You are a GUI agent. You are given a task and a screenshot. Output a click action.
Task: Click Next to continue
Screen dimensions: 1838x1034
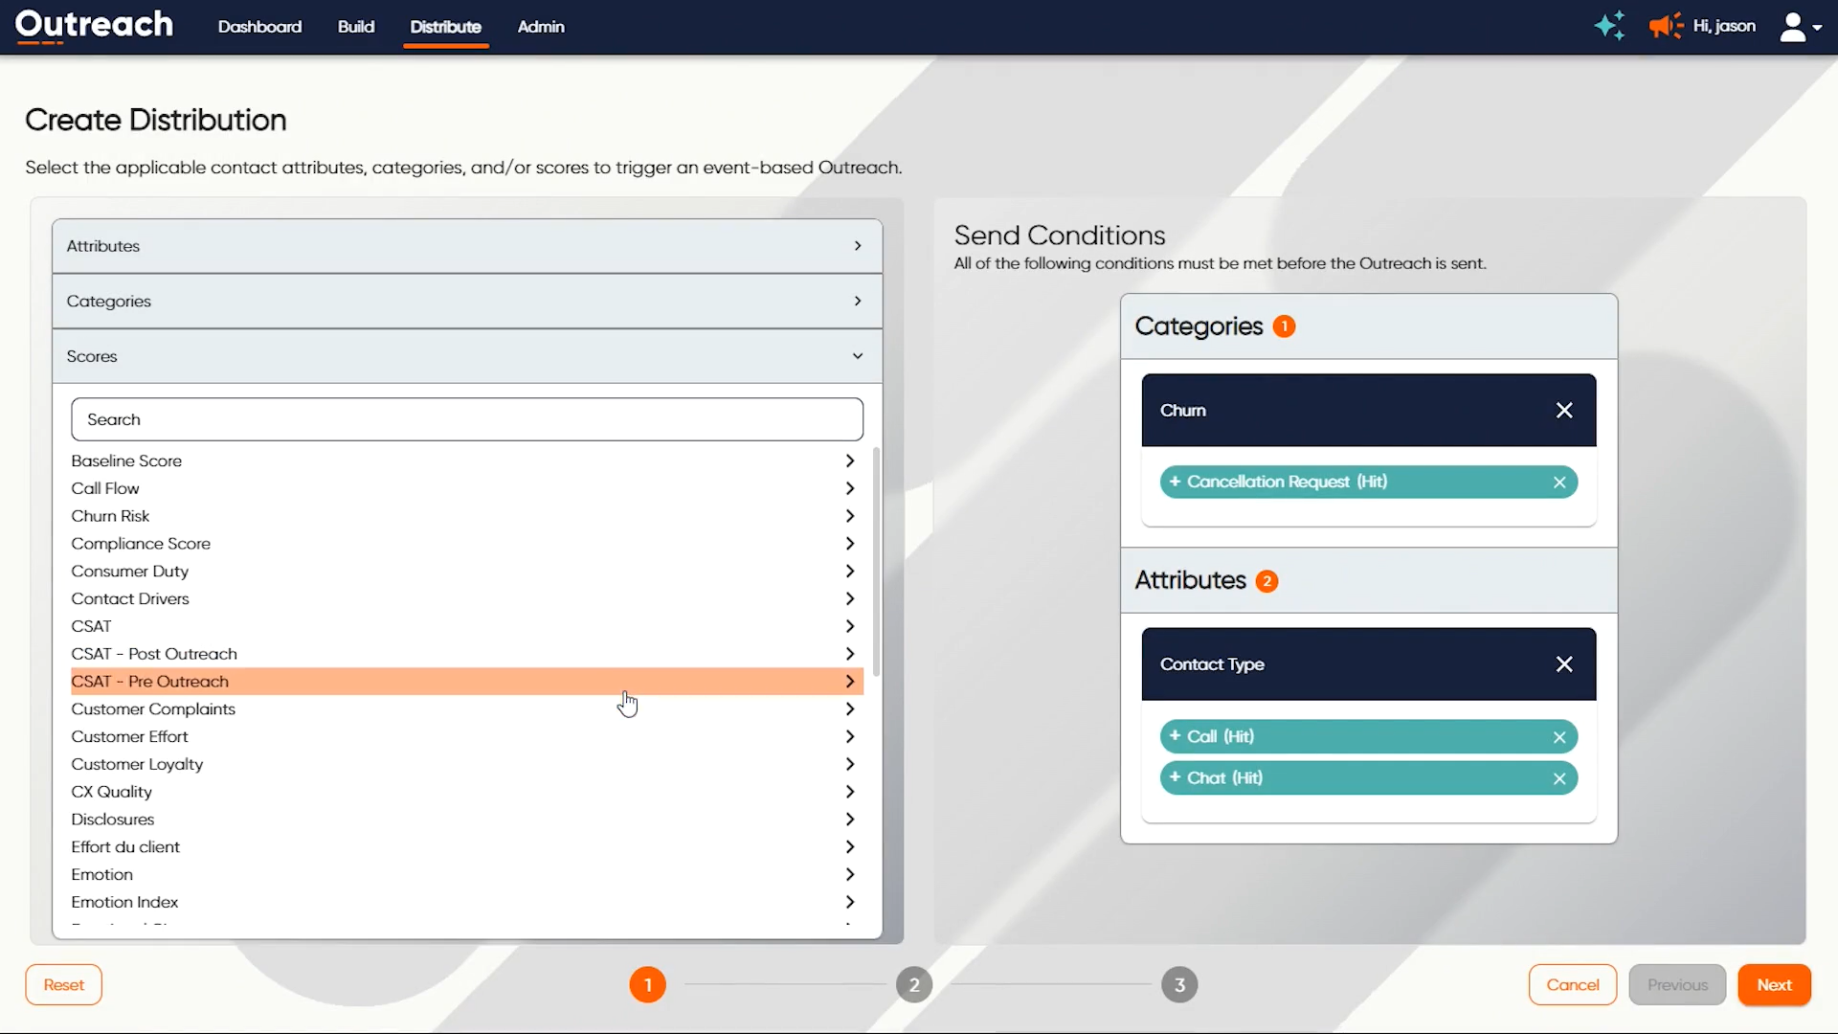1774,985
